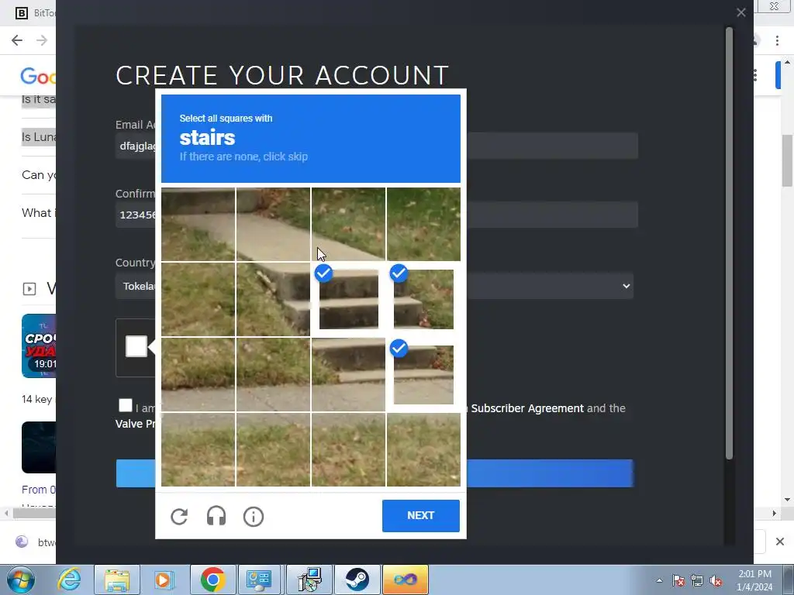Viewport: 794px width, 595px height.
Task: Open the muted volume tray icon
Action: pos(716,580)
